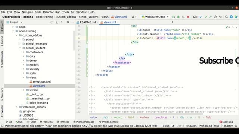Click the user account icon in toolbar
The height and width of the screenshot is (134, 239).
[134, 17]
